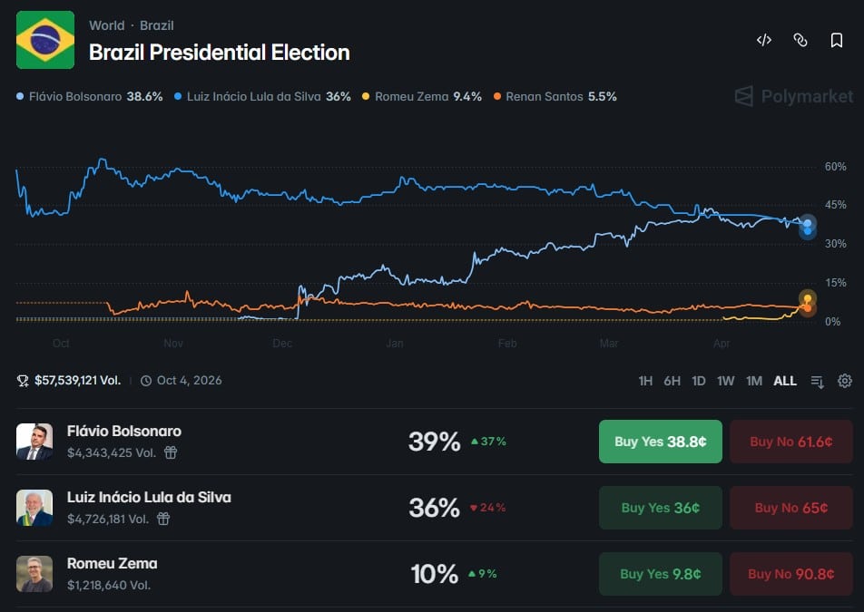This screenshot has width=864, height=612.
Task: Open the chart settings gear icon
Action: (x=845, y=381)
